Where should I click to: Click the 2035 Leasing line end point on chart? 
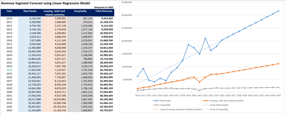pyautogui.click(x=278, y=64)
